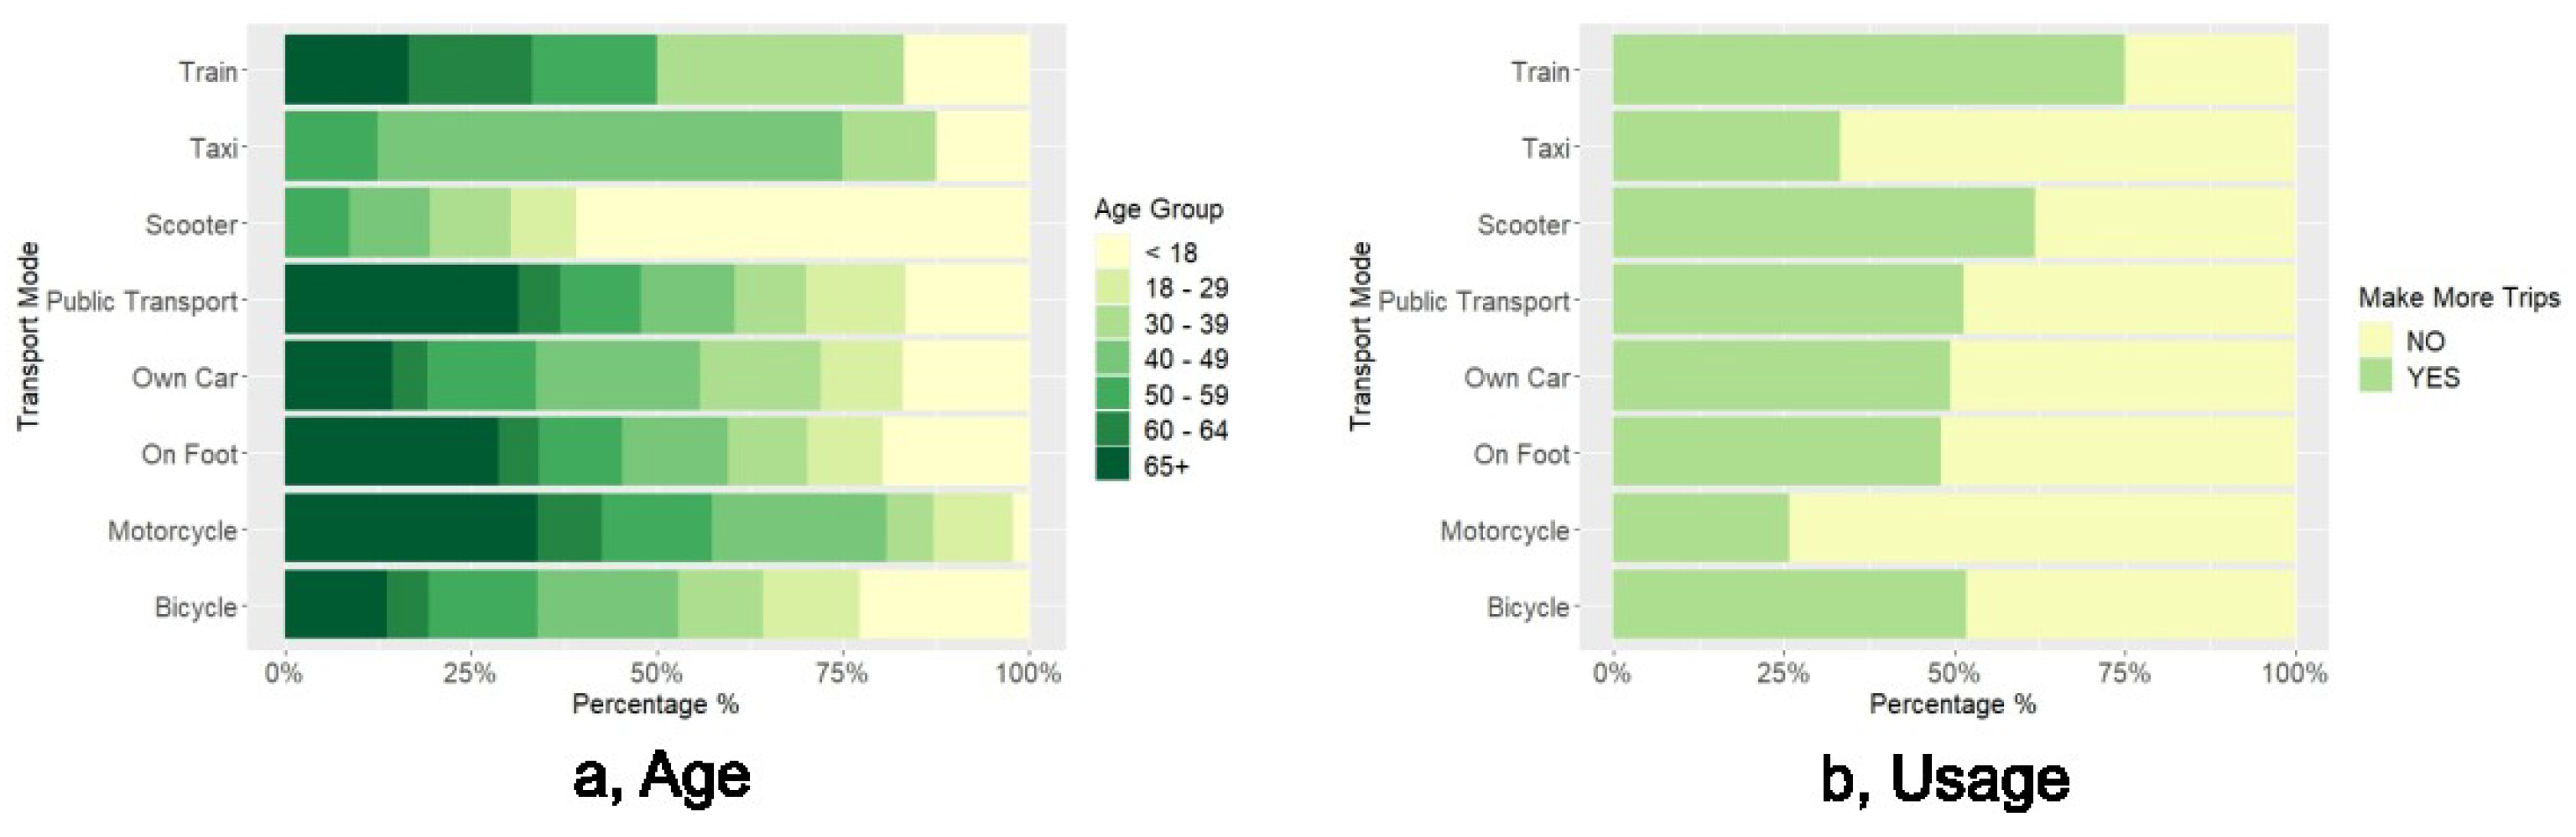
Task: Click 'Bicycle' axis label in Usage chart
Action: point(1527,607)
